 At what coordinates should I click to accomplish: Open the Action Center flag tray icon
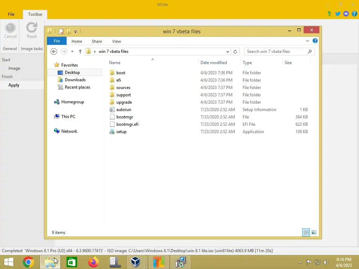[309, 262]
